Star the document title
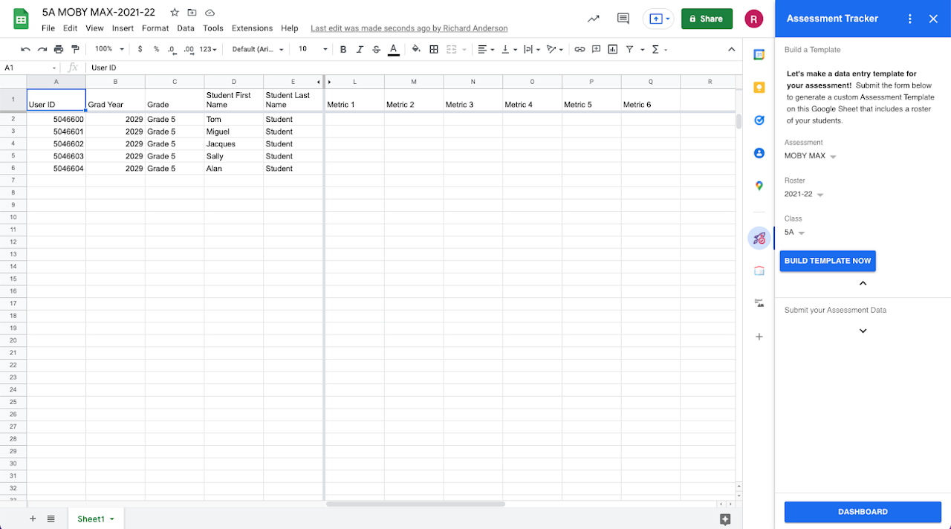The width and height of the screenshot is (951, 529). pos(175,13)
